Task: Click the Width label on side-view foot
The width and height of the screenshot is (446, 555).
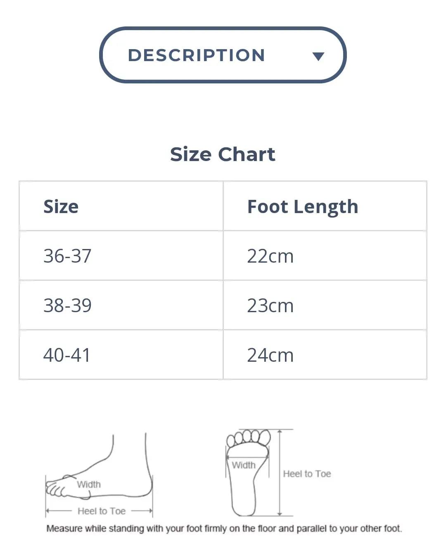Action: click(89, 484)
